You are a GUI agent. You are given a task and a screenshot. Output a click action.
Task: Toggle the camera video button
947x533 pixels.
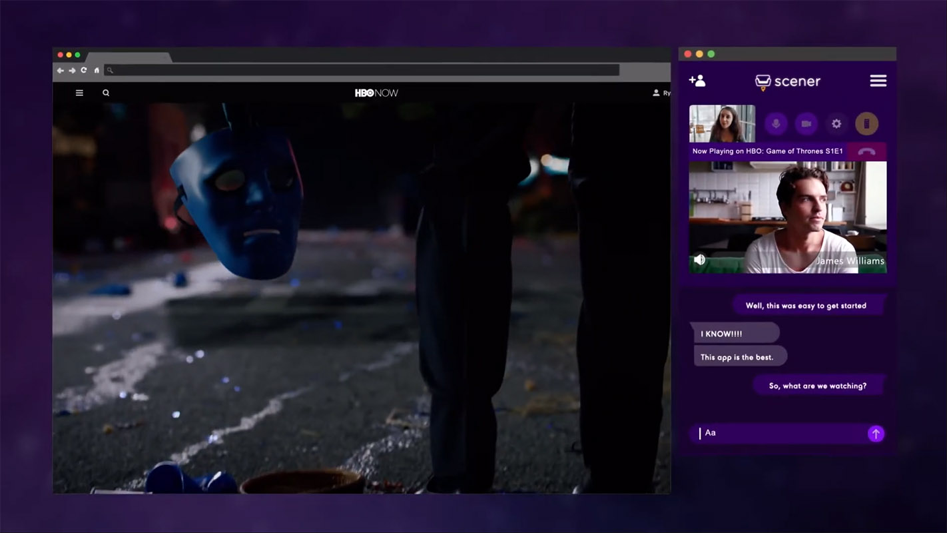(806, 124)
